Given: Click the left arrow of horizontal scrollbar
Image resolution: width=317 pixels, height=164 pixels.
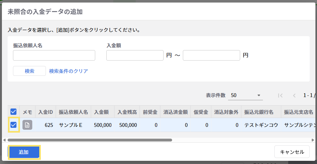Looking at the screenshot, I should coord(4,140).
